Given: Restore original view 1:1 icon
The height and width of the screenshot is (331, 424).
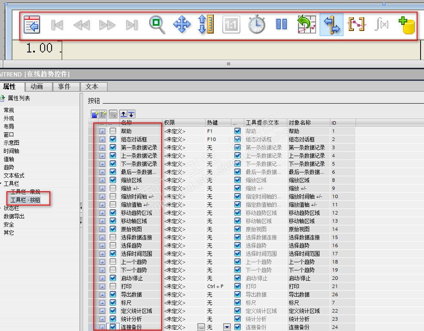Looking at the screenshot, I should pyautogui.click(x=231, y=25).
